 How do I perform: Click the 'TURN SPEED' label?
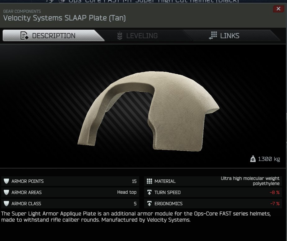167,192
